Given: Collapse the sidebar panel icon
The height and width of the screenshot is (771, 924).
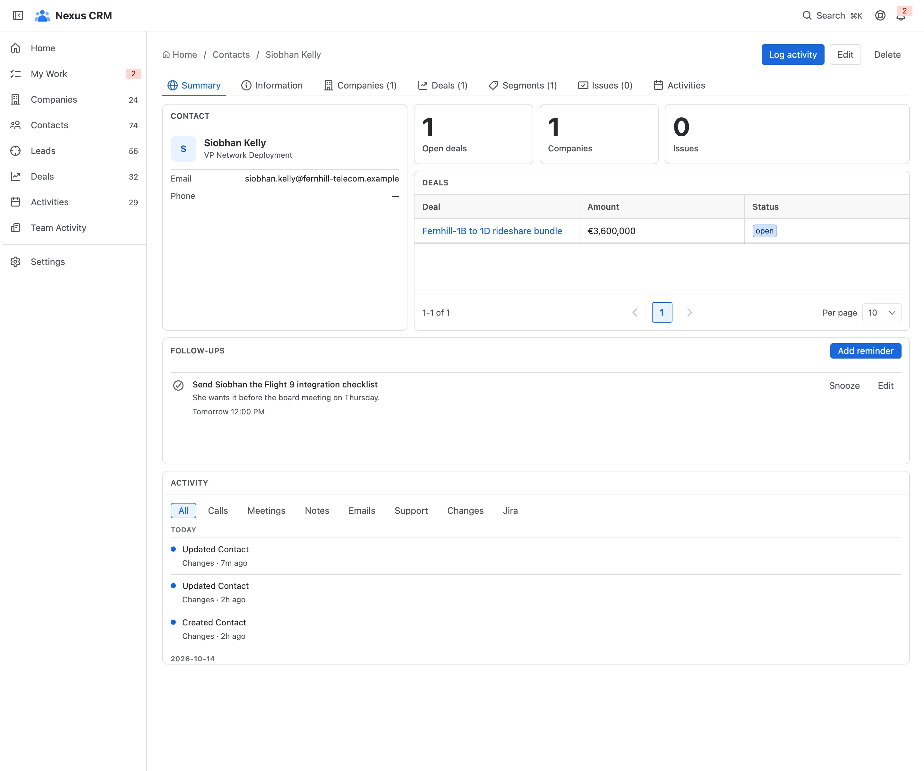Looking at the screenshot, I should click(18, 15).
